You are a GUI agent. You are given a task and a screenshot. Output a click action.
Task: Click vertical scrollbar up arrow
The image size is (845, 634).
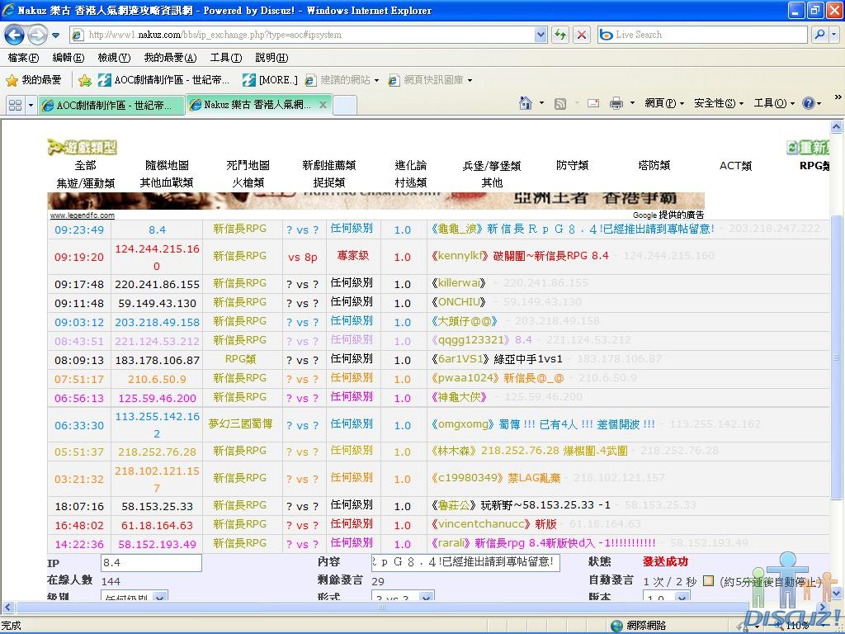tap(836, 126)
